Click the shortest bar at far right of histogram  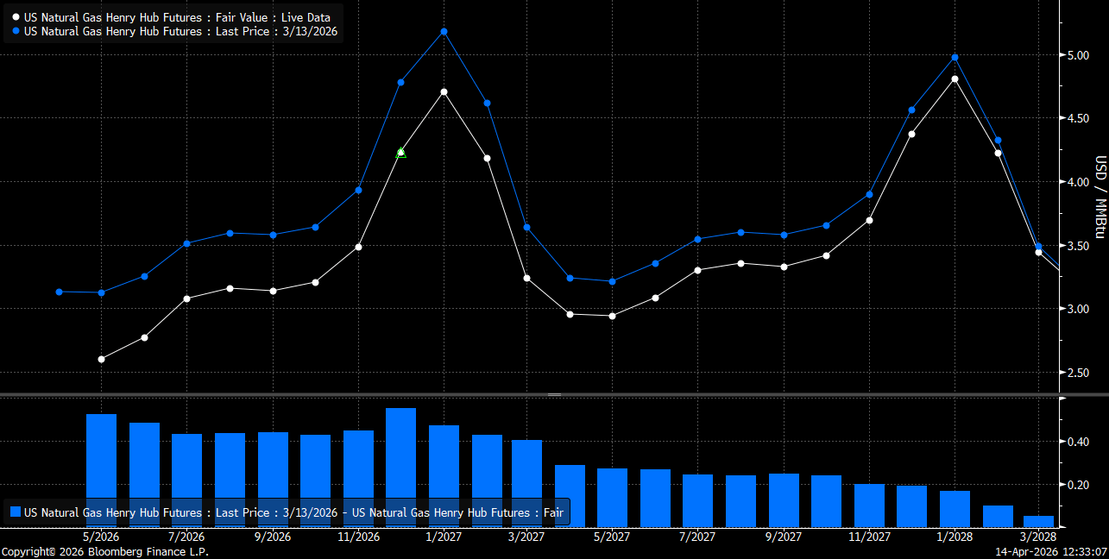click(1040, 521)
